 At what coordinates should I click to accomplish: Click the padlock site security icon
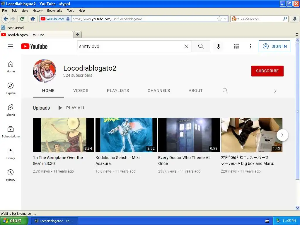click(x=68, y=19)
